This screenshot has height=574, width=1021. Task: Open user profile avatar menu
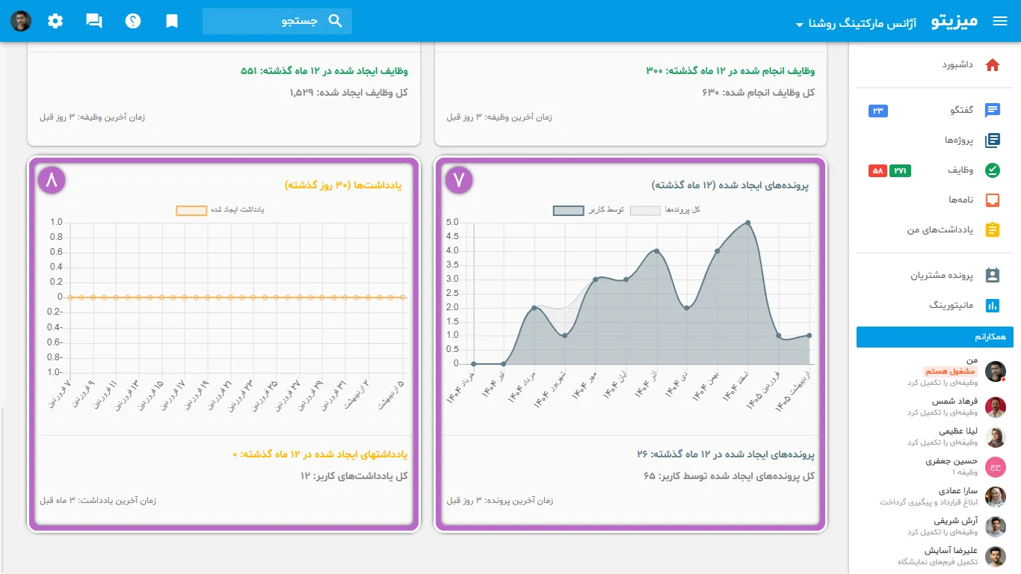pos(21,21)
